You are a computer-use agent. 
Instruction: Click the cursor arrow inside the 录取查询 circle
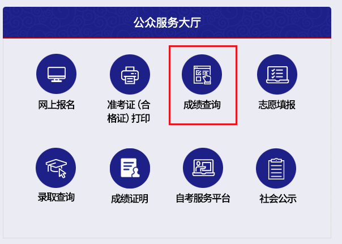(62, 173)
